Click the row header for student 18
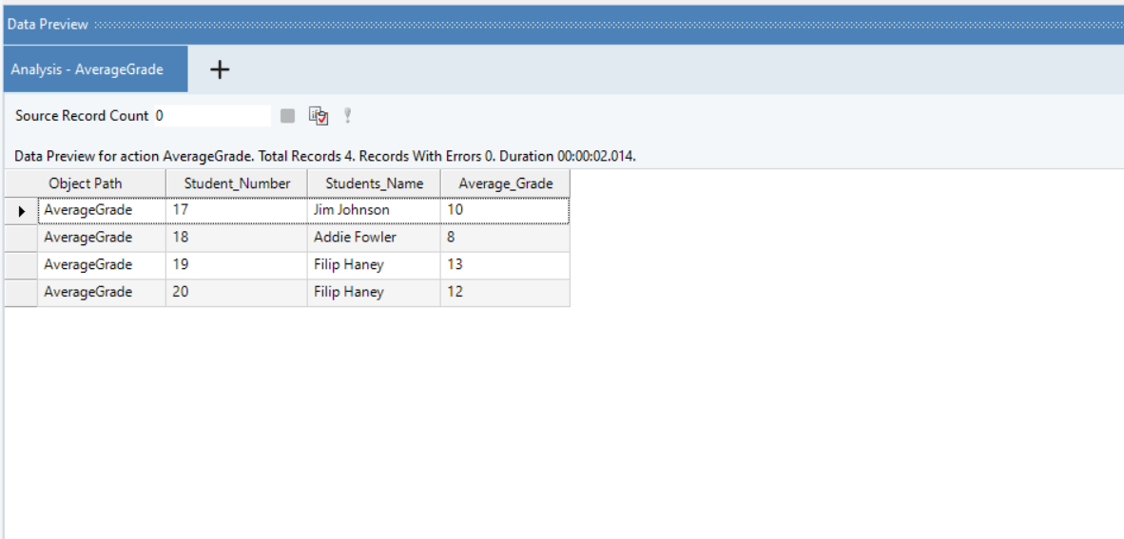1124x539 pixels. [x=21, y=238]
